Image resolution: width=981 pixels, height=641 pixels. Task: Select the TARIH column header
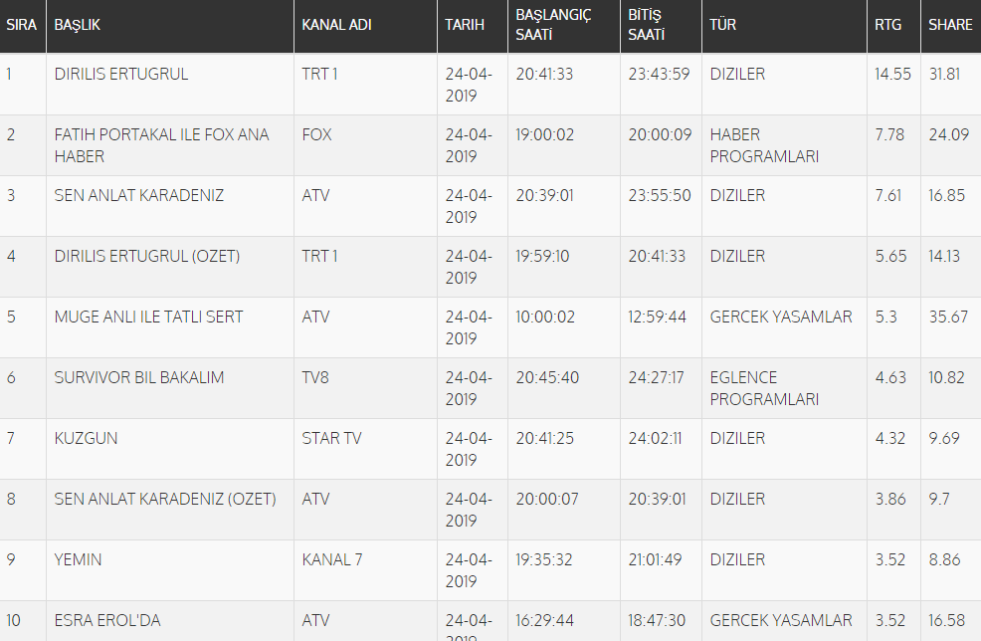[x=465, y=25]
